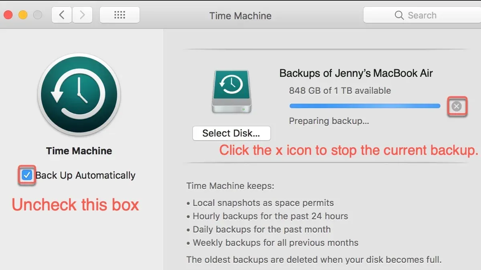Screen dimensions: 481x270
Task: Uncheck the Back Up Automatically checkbox
Action: pyautogui.click(x=27, y=175)
